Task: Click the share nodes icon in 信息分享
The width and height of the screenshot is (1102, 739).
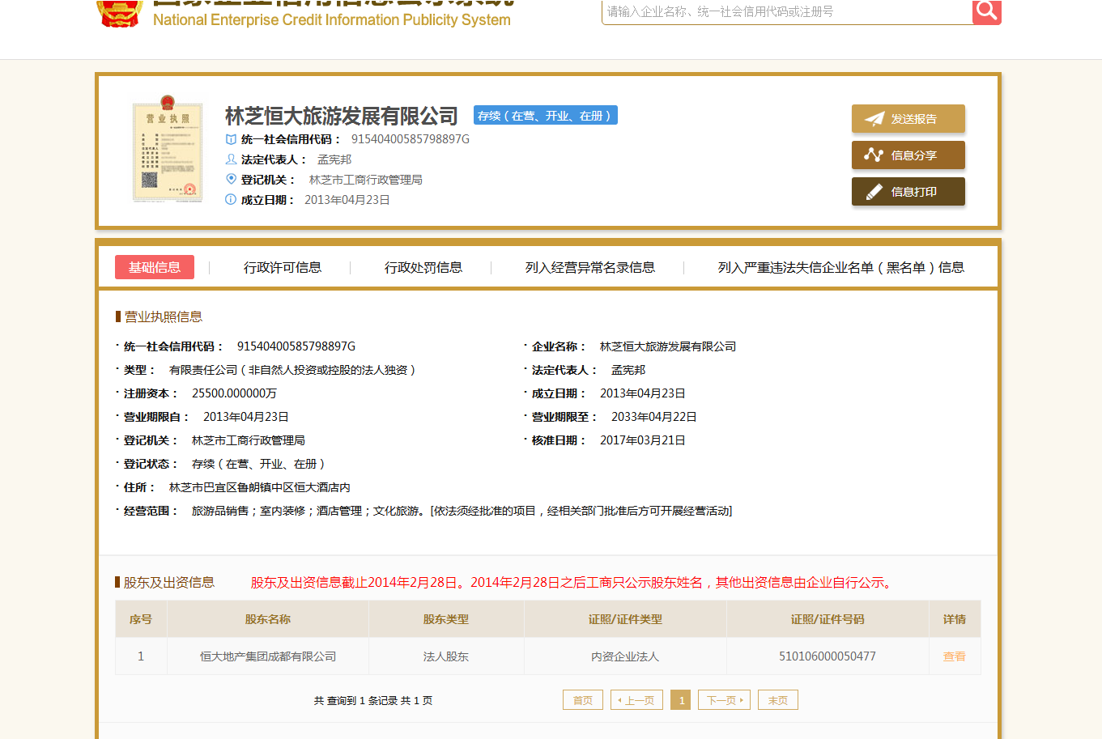Action: 874,155
